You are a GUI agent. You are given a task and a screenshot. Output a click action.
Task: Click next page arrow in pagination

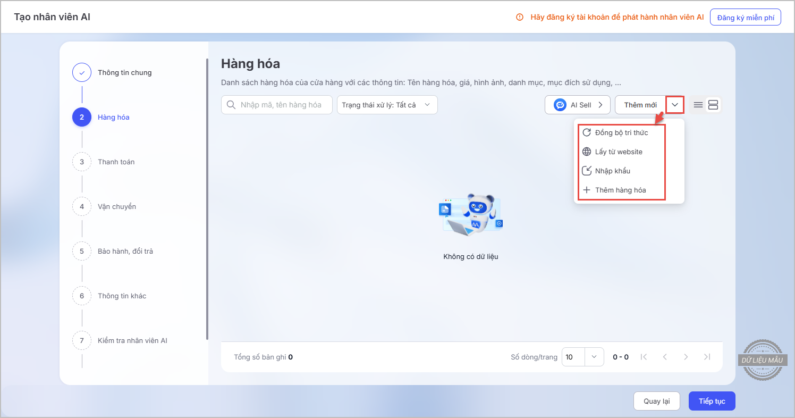point(686,357)
